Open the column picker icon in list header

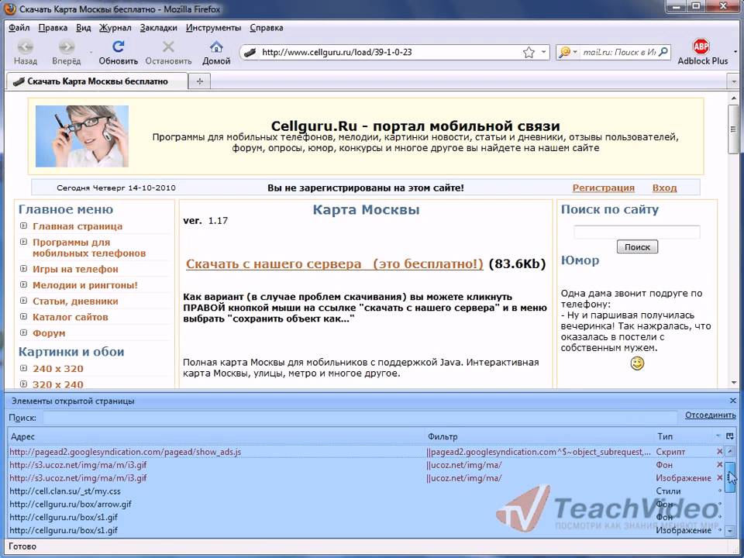coord(730,436)
